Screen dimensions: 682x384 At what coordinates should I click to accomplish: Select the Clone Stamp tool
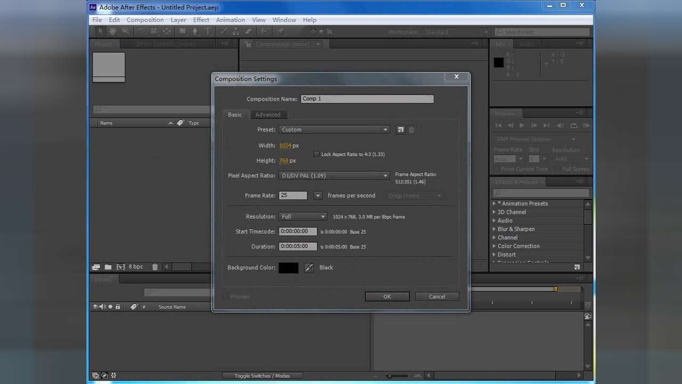pos(237,31)
